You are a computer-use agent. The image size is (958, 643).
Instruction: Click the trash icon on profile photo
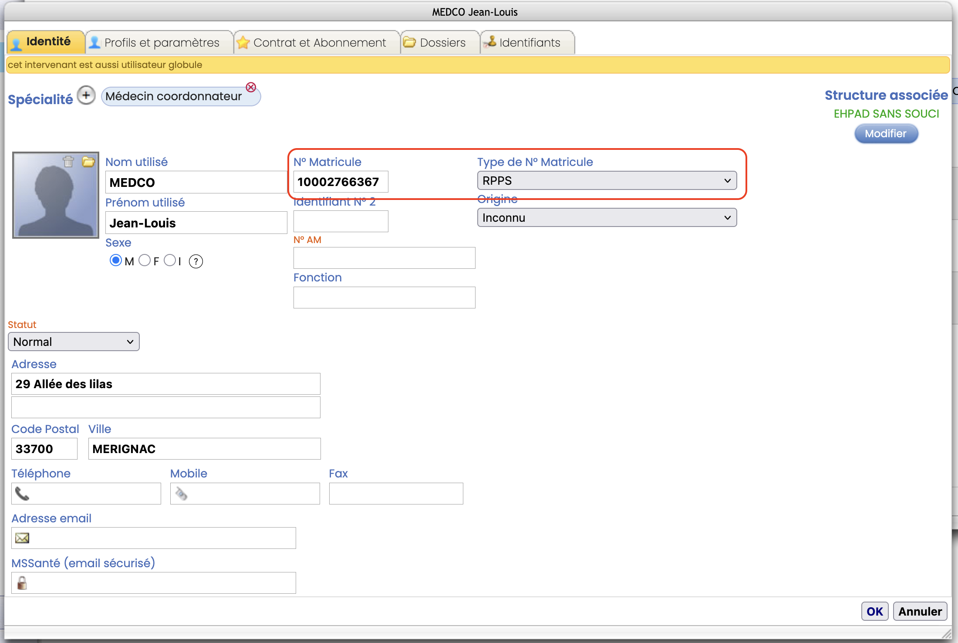[68, 162]
